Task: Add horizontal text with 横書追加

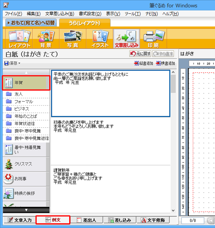Action: tap(165, 63)
